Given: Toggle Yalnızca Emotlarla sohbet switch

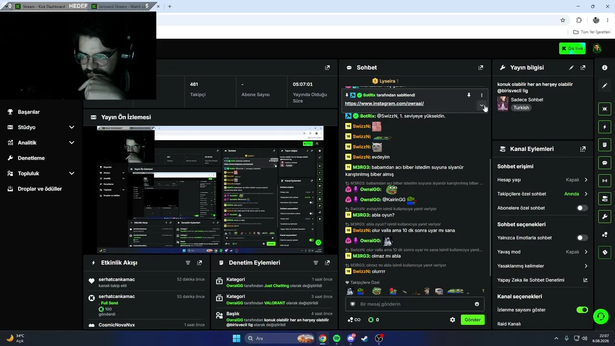Looking at the screenshot, I should pyautogui.click(x=582, y=238).
